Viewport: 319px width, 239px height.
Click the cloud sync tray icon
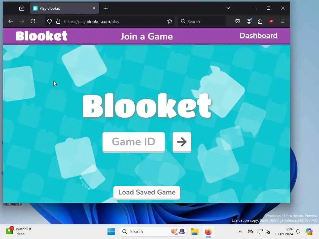coord(250,232)
